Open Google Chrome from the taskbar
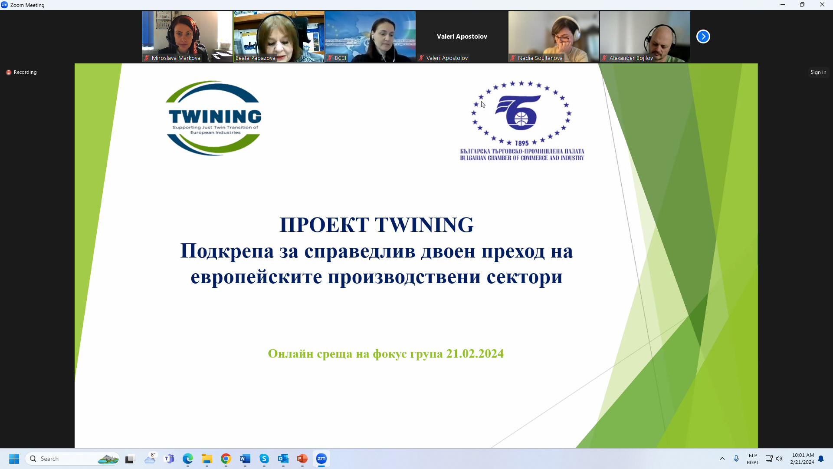Viewport: 833px width, 469px height. [226, 459]
